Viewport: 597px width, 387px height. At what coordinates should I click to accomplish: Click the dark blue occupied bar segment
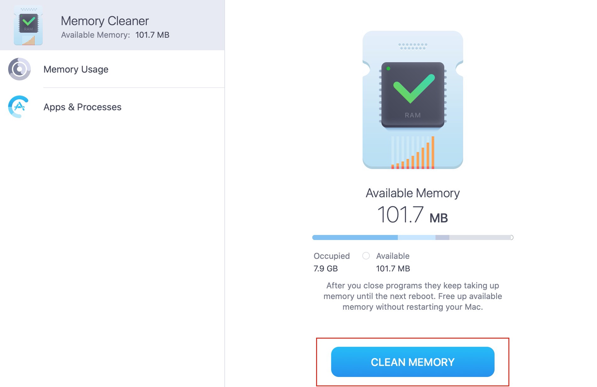pos(355,237)
